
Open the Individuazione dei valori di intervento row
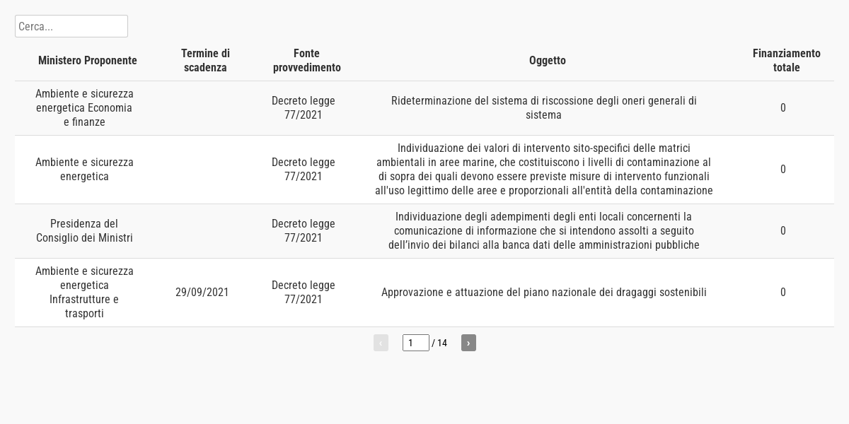pos(424,170)
